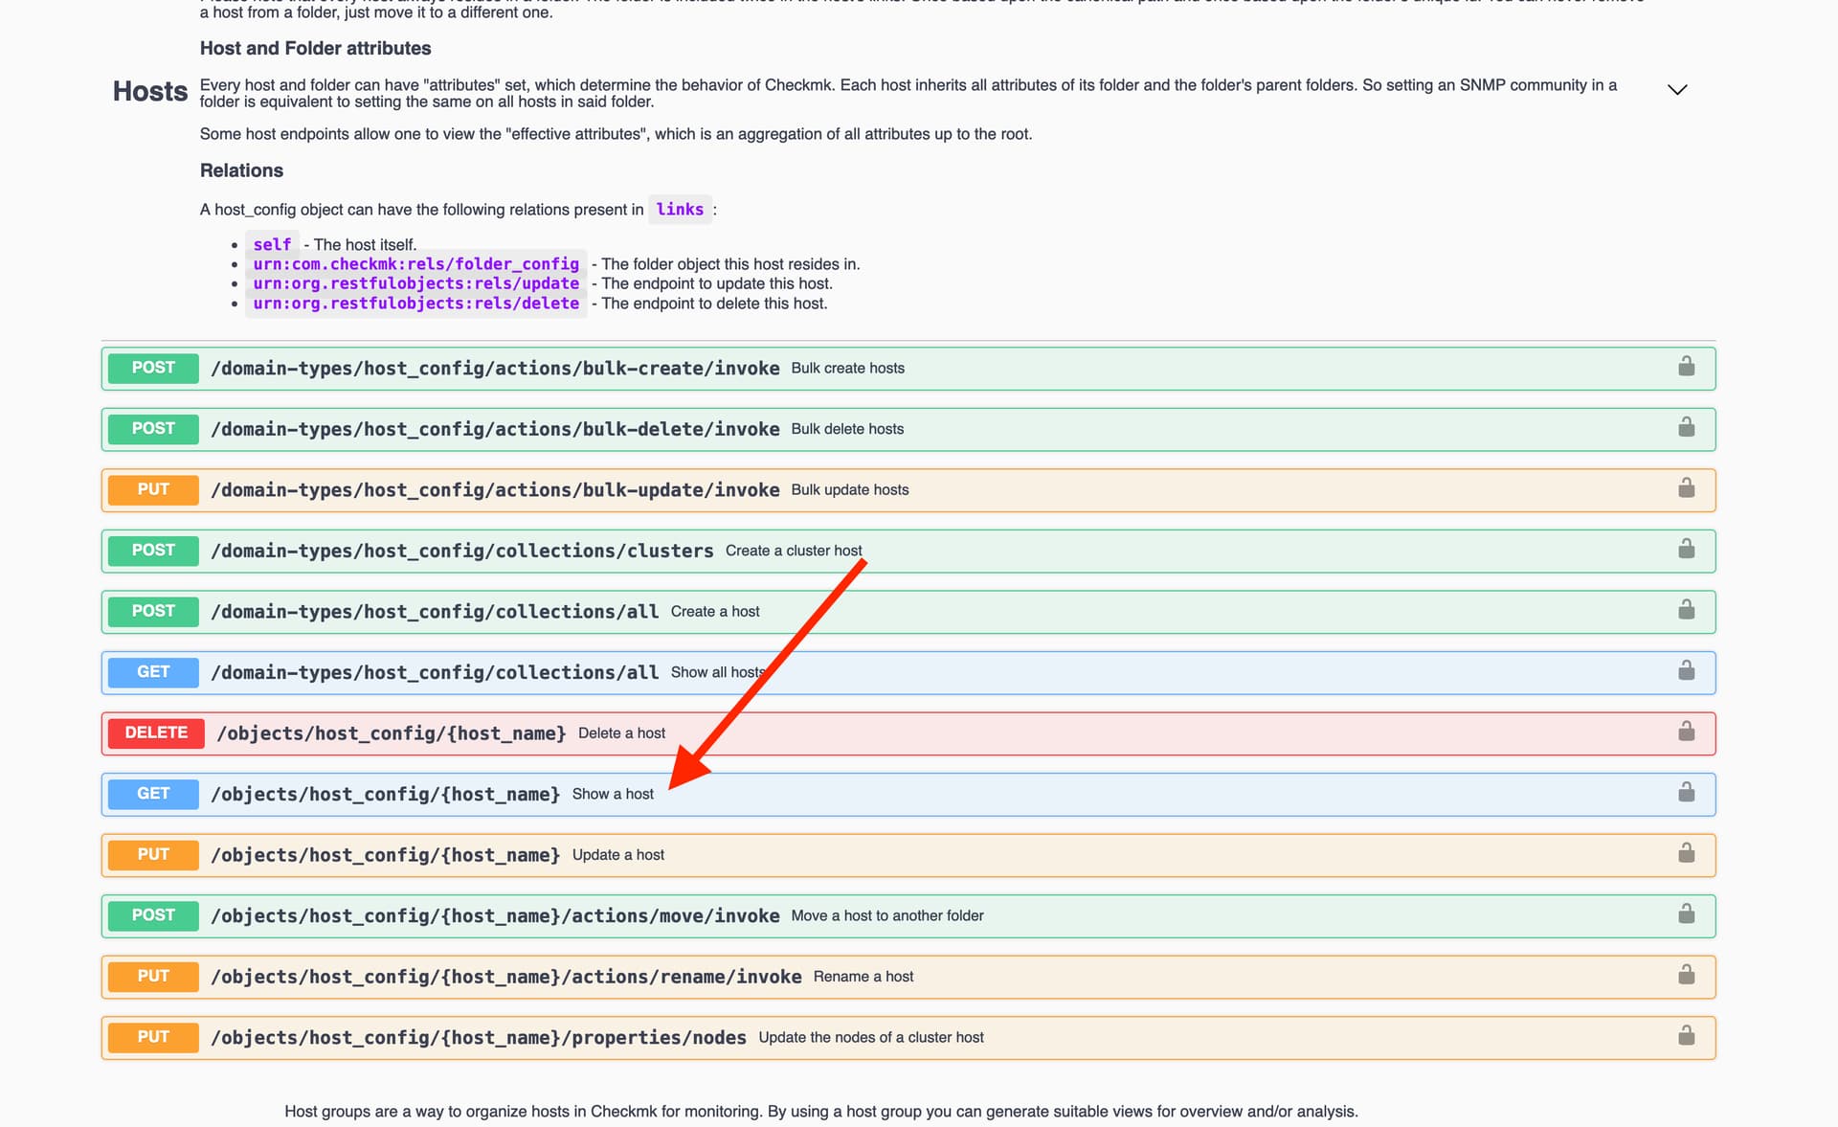
Task: Click the links code reference
Action: [x=680, y=209]
